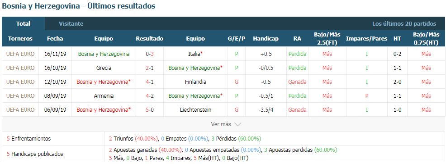446x164 pixels.
Task: Click the Bajo/Más 0.75(HT) column header
Action: point(426,38)
